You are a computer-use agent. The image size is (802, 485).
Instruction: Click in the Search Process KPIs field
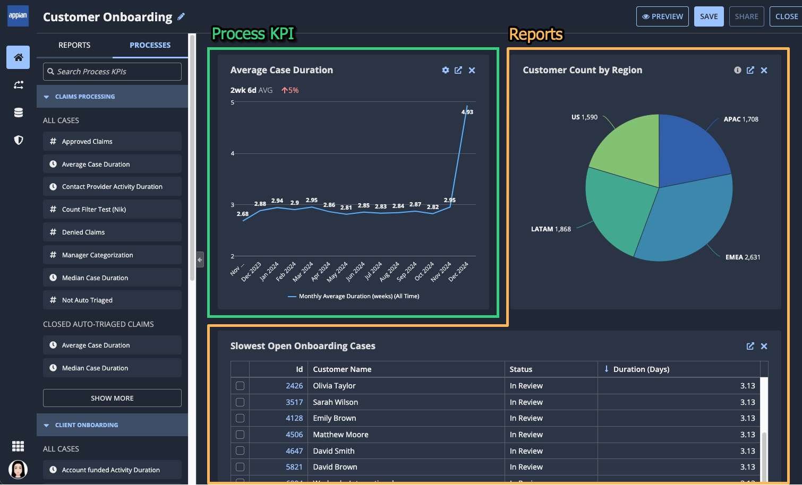tap(112, 72)
